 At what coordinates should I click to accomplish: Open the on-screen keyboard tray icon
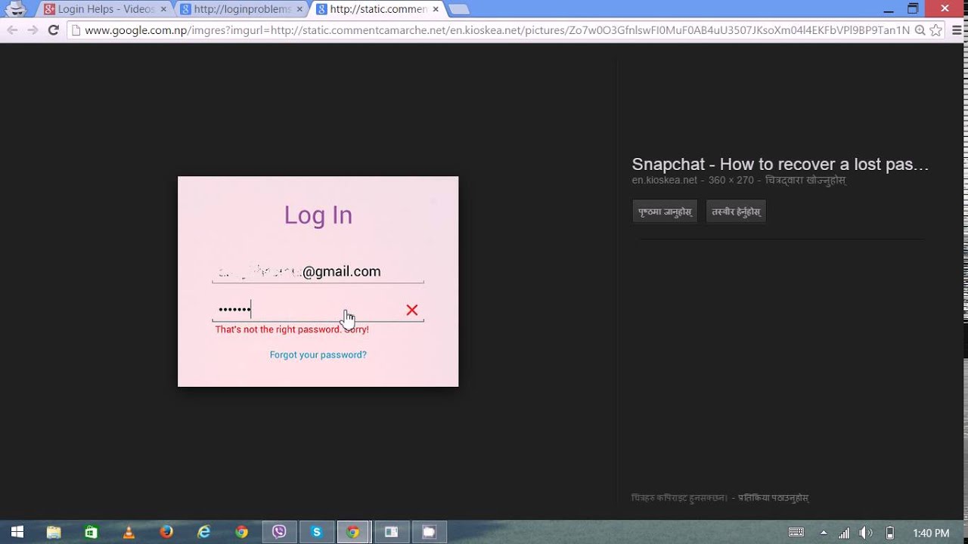click(796, 533)
